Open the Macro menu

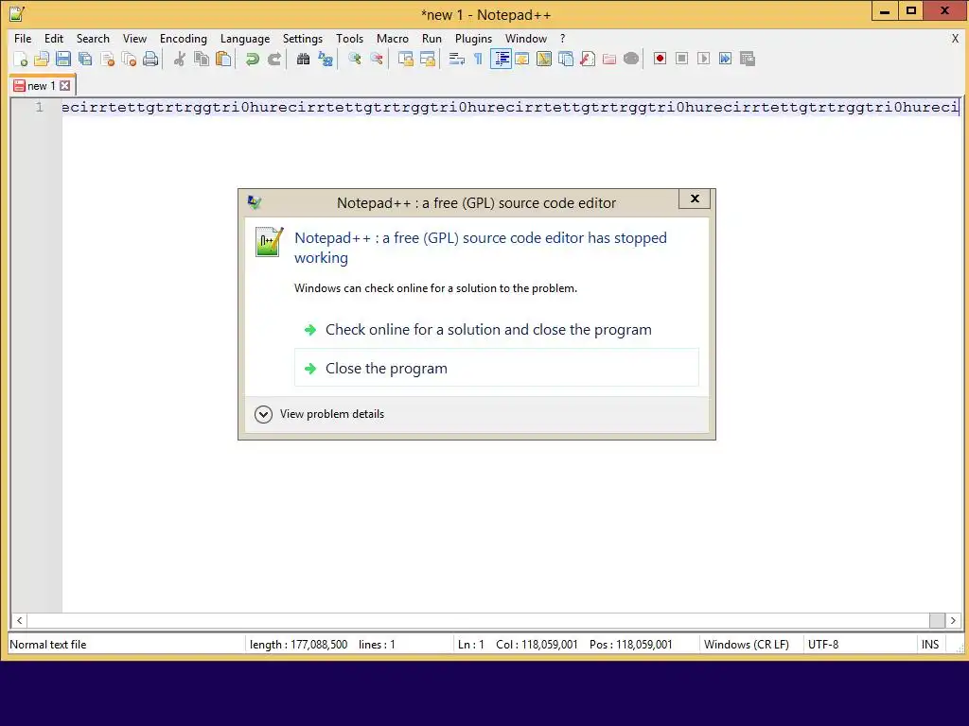(393, 38)
